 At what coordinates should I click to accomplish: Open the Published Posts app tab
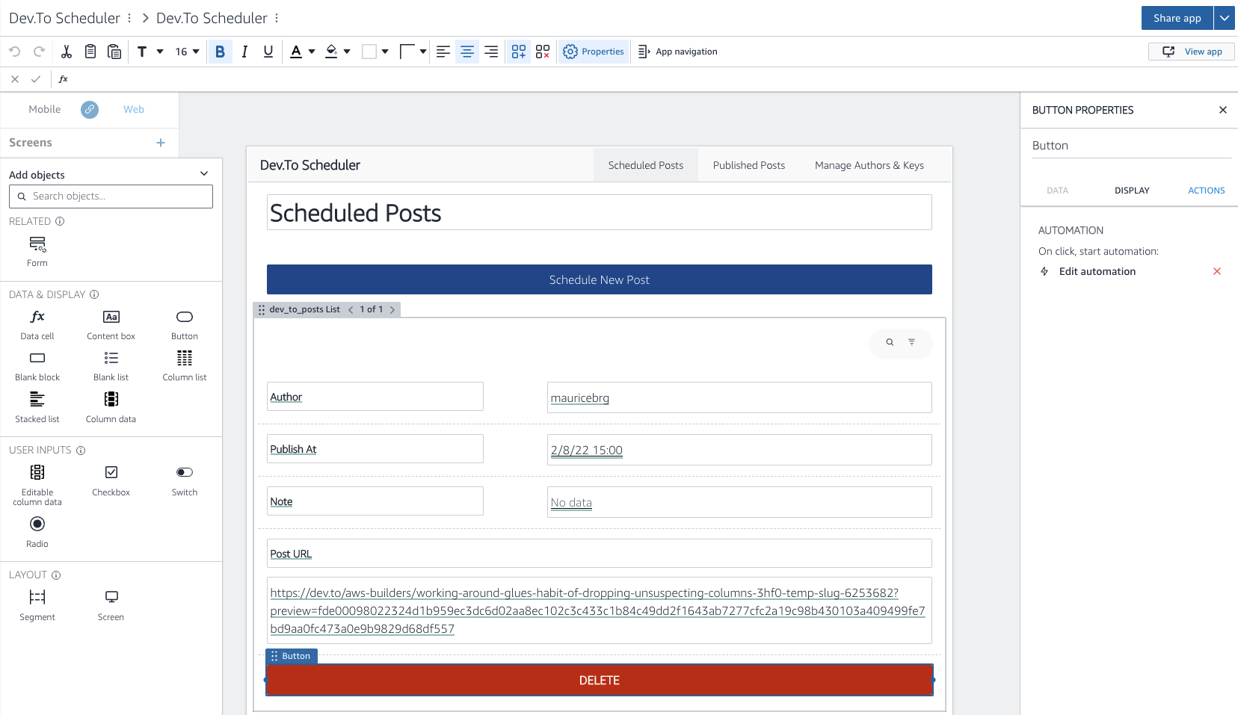[749, 165]
